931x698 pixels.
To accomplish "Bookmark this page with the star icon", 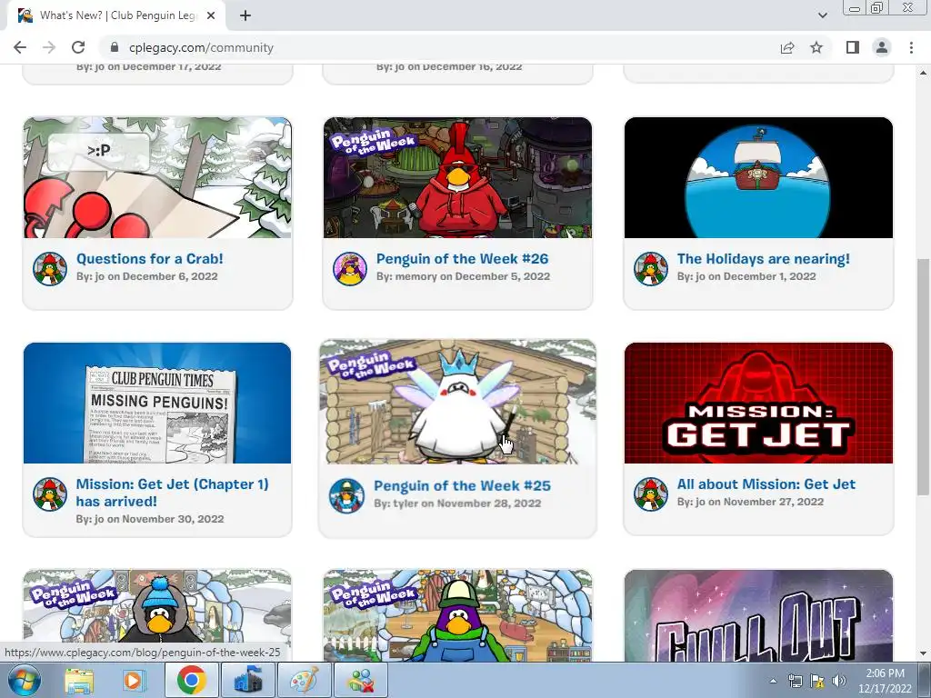I will [x=816, y=47].
